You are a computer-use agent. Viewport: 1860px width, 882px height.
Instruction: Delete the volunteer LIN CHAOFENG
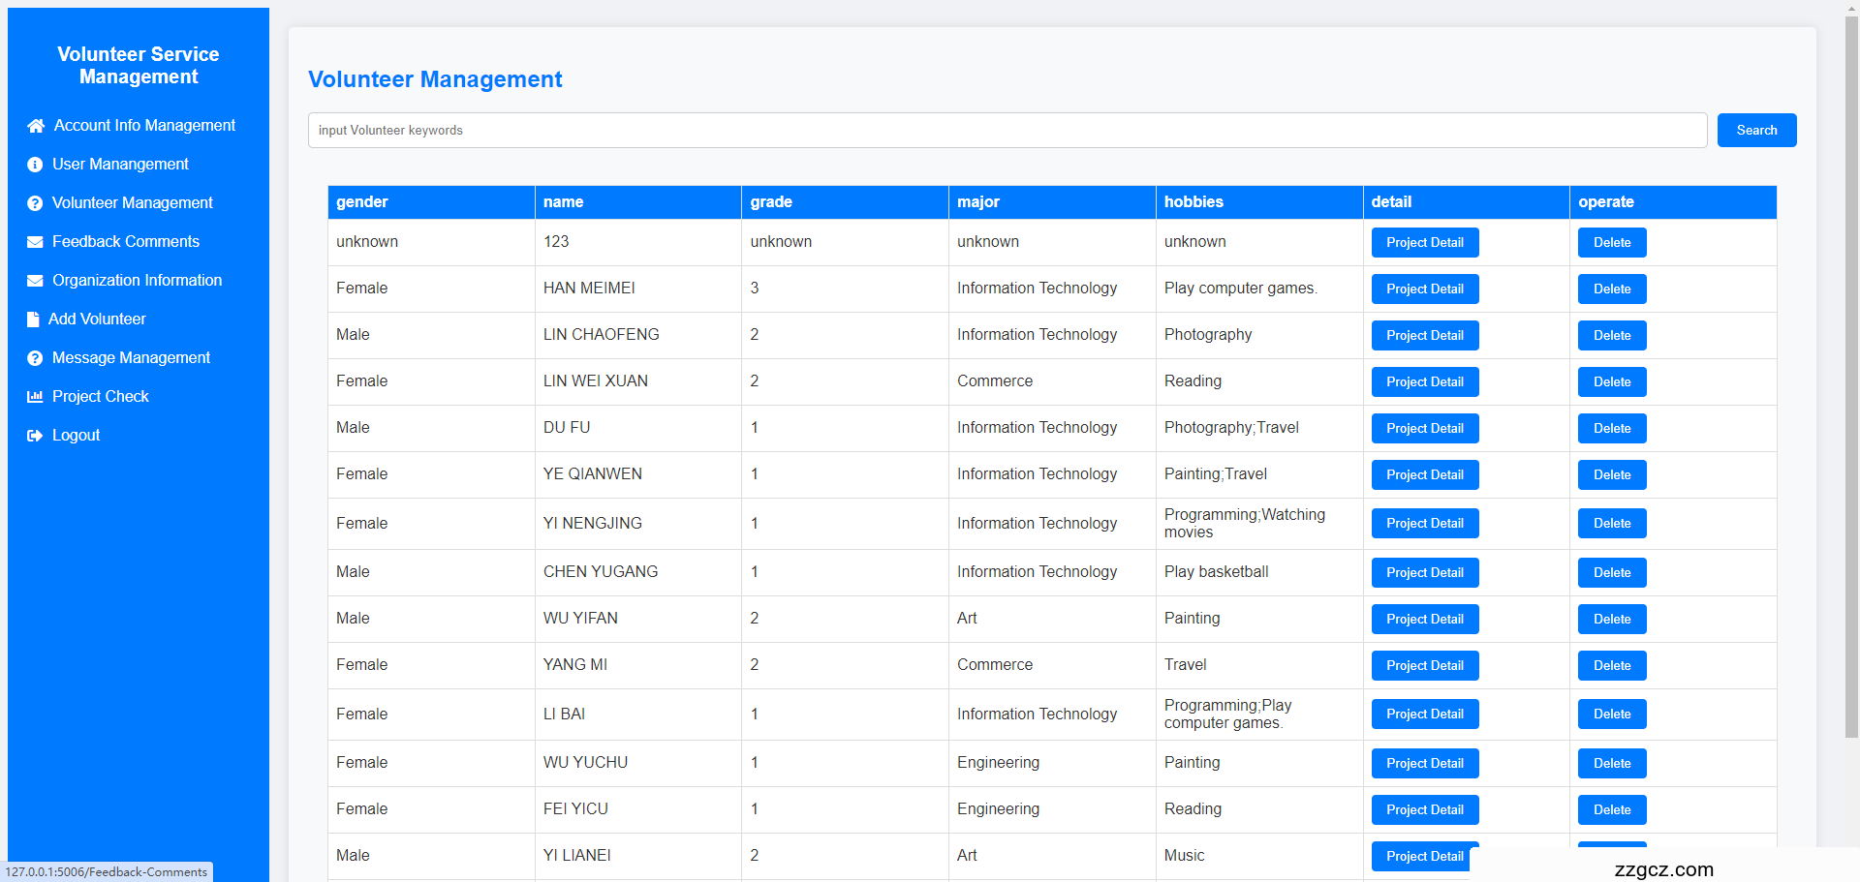point(1611,336)
